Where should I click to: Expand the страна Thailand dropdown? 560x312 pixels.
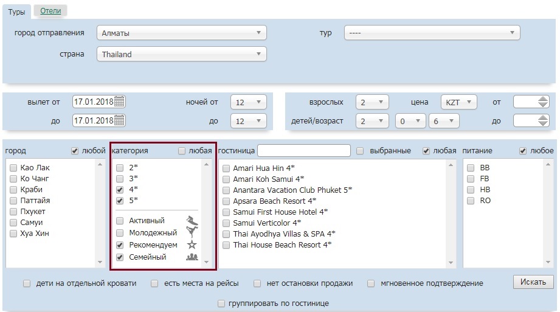[181, 54]
